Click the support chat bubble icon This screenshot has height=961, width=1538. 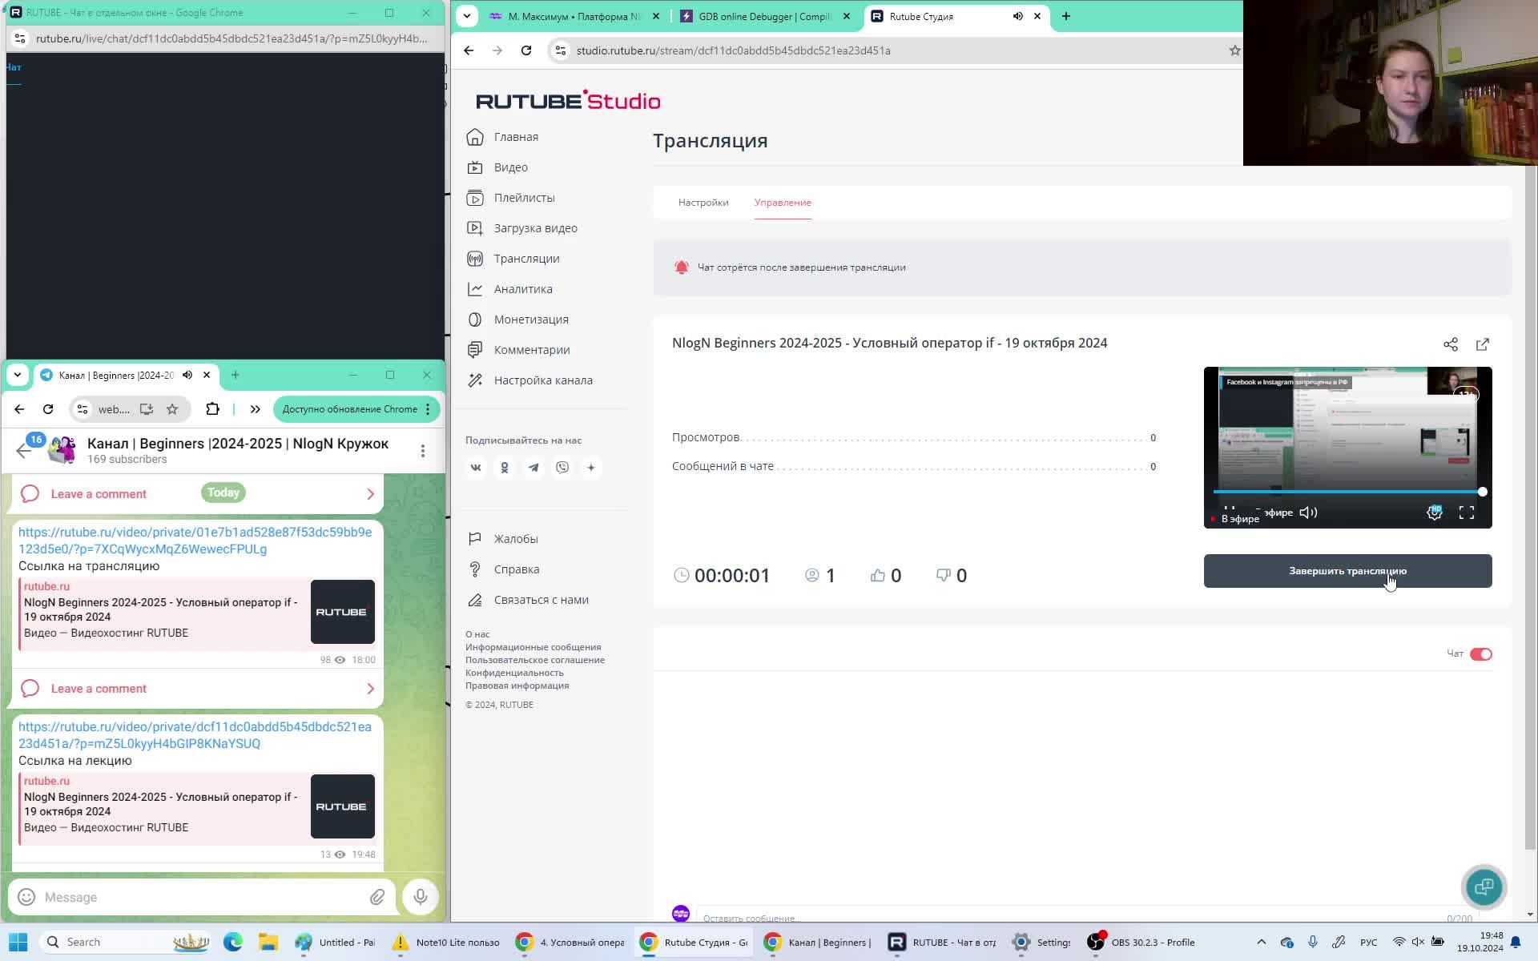click(1484, 887)
